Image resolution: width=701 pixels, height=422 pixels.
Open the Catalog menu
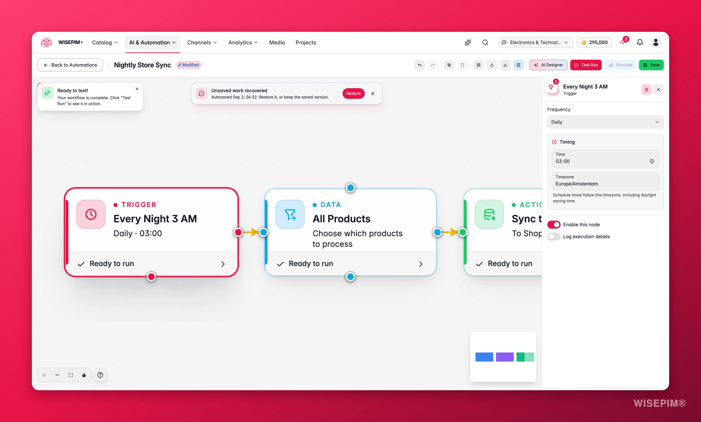pyautogui.click(x=105, y=42)
